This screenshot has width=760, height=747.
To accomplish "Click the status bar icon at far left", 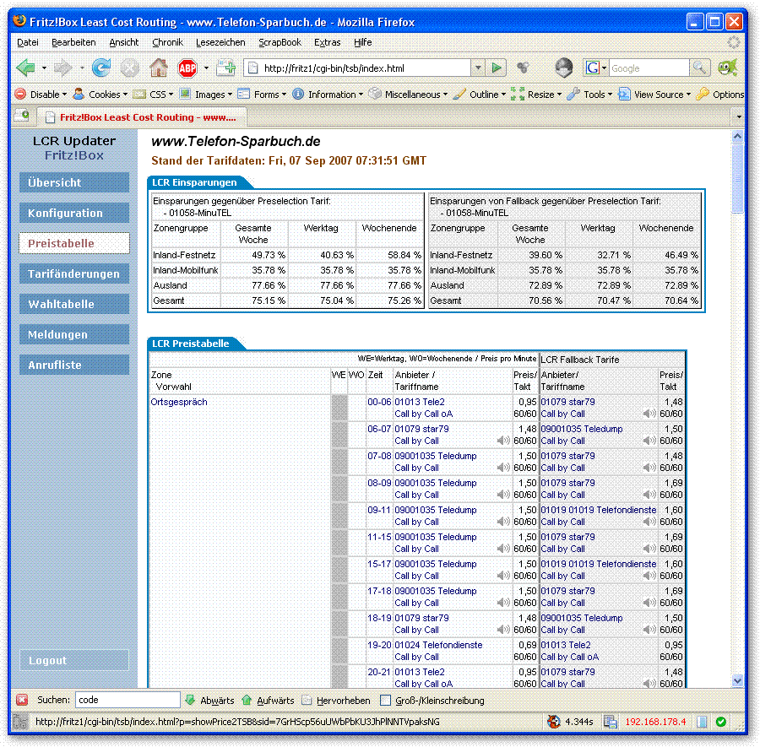I will pos(20,722).
